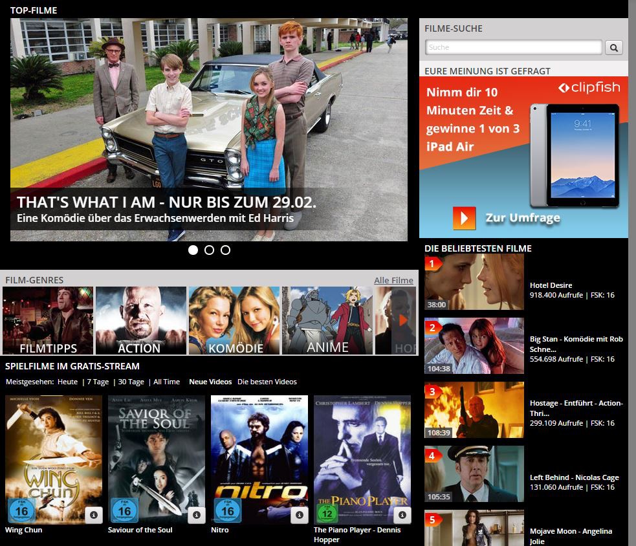Open the Alle Filme link
Image resolution: width=636 pixels, height=546 pixels.
tap(393, 280)
